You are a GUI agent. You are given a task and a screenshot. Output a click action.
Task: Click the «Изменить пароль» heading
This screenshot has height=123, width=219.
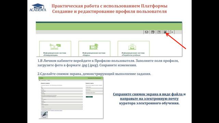pos(90,83)
